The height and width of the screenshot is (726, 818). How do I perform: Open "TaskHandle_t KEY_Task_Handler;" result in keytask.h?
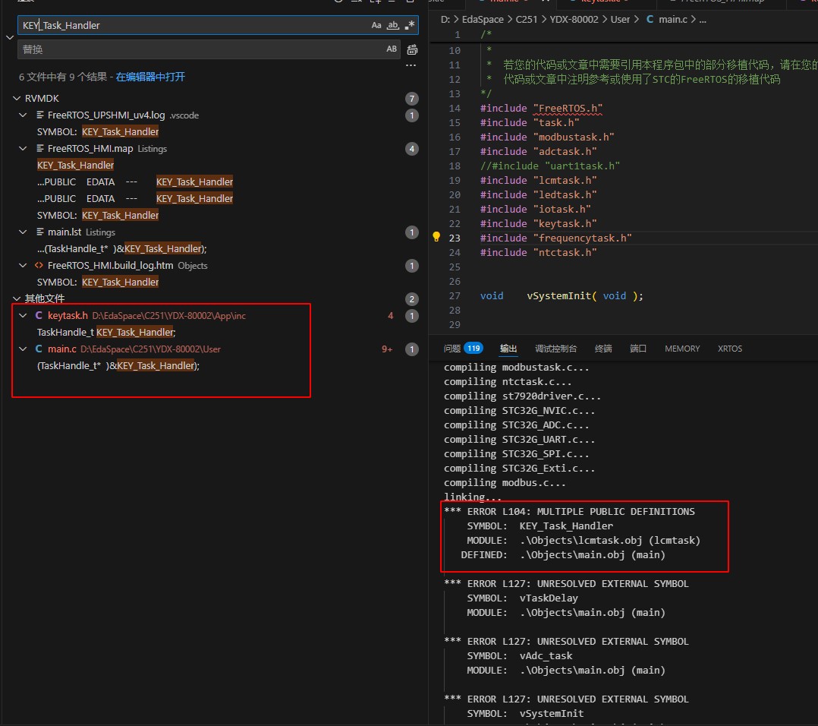106,332
